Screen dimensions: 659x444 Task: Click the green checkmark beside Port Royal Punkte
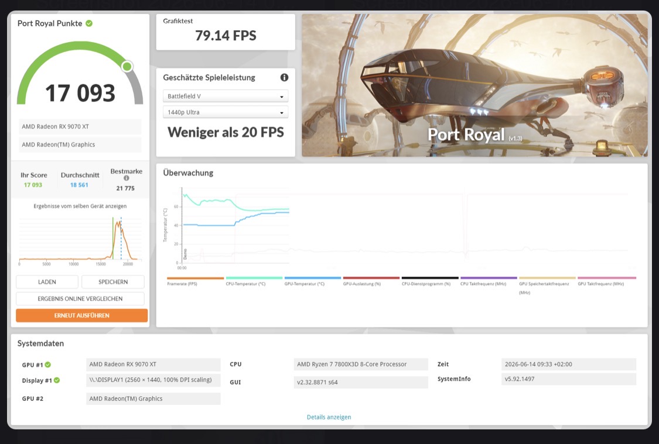click(89, 23)
